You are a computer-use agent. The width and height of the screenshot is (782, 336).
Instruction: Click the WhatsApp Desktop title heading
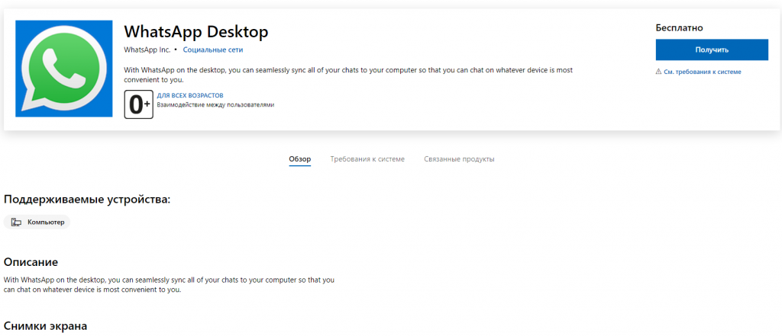coord(196,32)
